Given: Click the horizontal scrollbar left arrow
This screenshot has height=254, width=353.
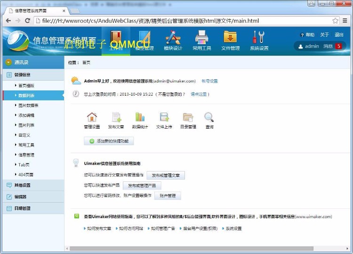Looking at the screenshot, I should click(x=67, y=248).
